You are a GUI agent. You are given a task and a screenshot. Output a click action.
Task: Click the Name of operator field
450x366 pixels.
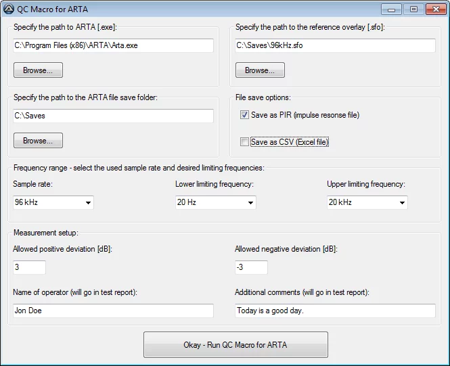114,311
